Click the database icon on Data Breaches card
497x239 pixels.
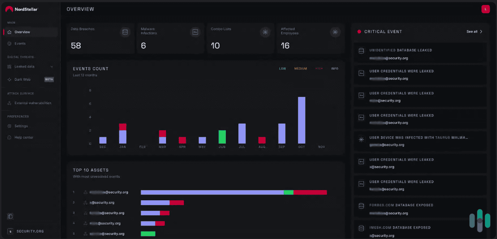point(125,32)
